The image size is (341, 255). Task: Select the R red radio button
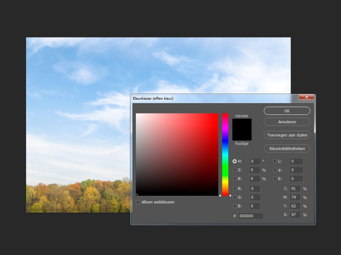(234, 189)
